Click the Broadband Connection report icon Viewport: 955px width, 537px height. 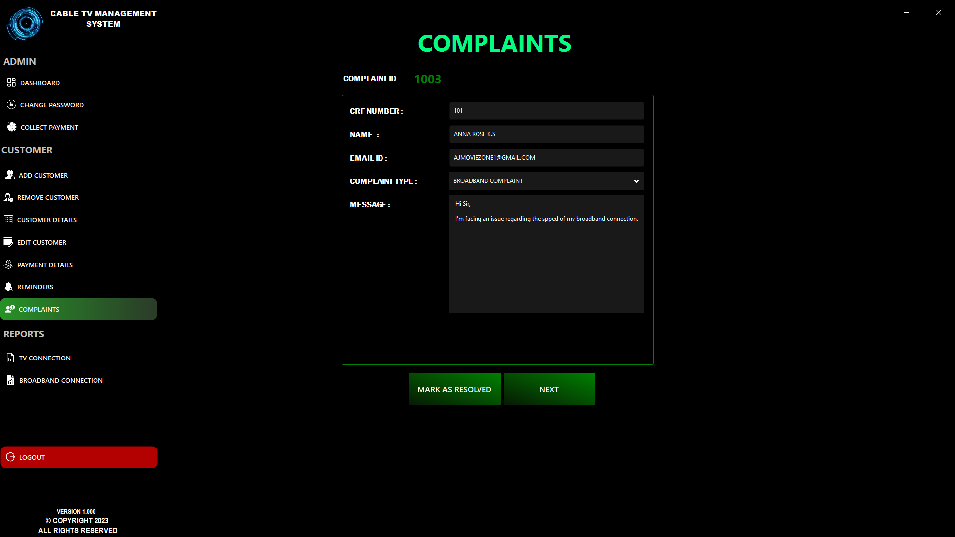point(10,380)
